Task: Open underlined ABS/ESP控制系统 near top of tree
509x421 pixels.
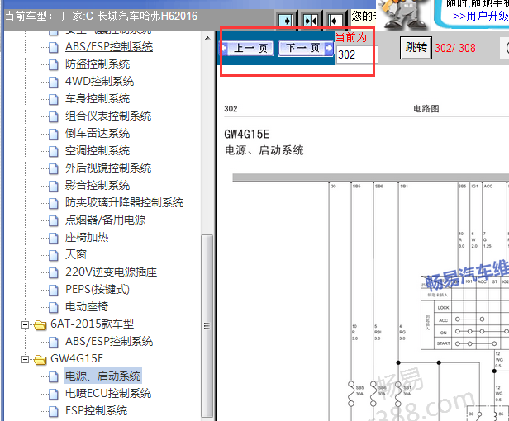Action: click(109, 47)
